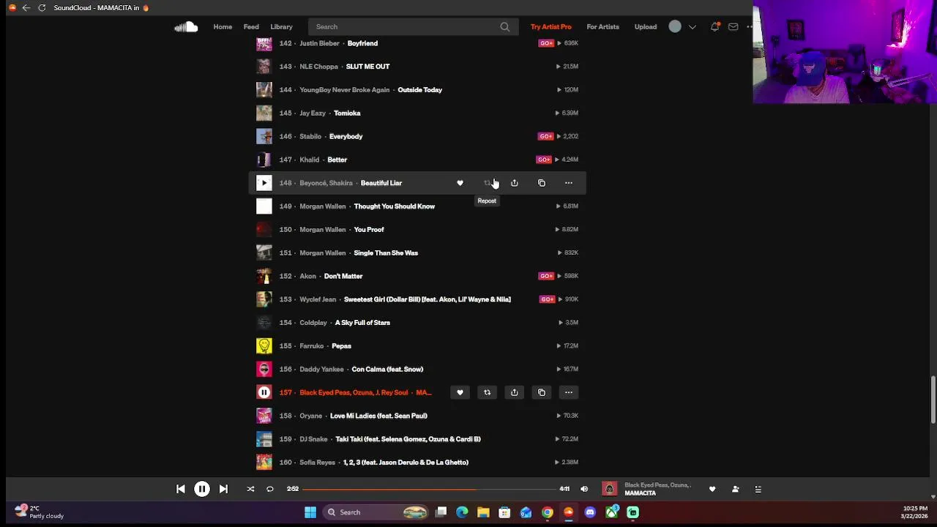Mute the player volume
The height and width of the screenshot is (527, 937).
point(584,489)
